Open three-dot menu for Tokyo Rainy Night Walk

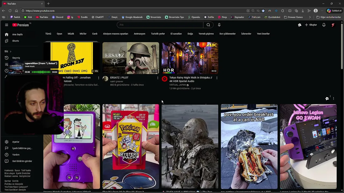(217, 78)
